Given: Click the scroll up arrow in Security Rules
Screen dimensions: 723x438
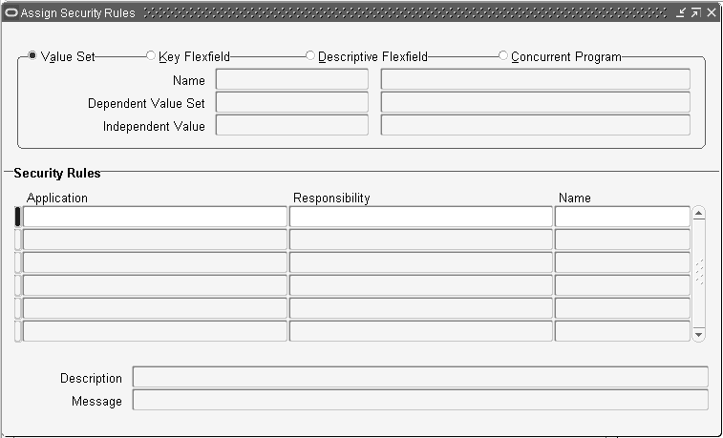Looking at the screenshot, I should 698,213.
